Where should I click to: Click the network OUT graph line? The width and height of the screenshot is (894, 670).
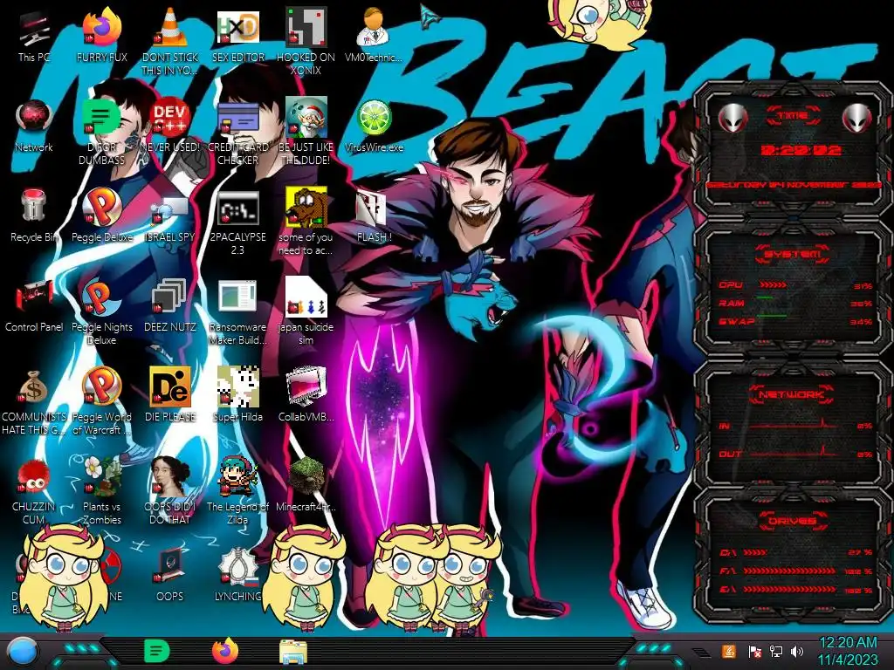[x=793, y=453]
